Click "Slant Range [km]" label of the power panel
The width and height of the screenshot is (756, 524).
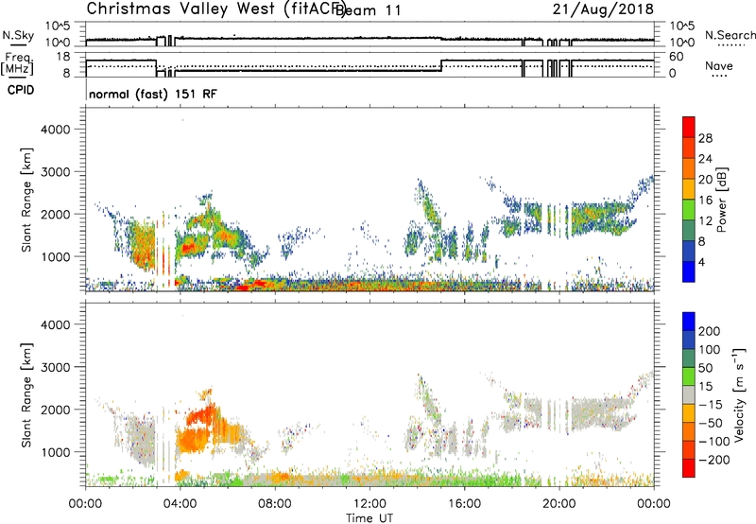[x=26, y=200]
